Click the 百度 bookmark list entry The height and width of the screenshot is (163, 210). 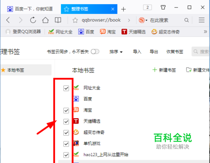88,99
